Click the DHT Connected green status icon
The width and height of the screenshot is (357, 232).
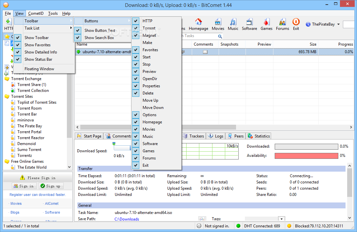click(238, 226)
